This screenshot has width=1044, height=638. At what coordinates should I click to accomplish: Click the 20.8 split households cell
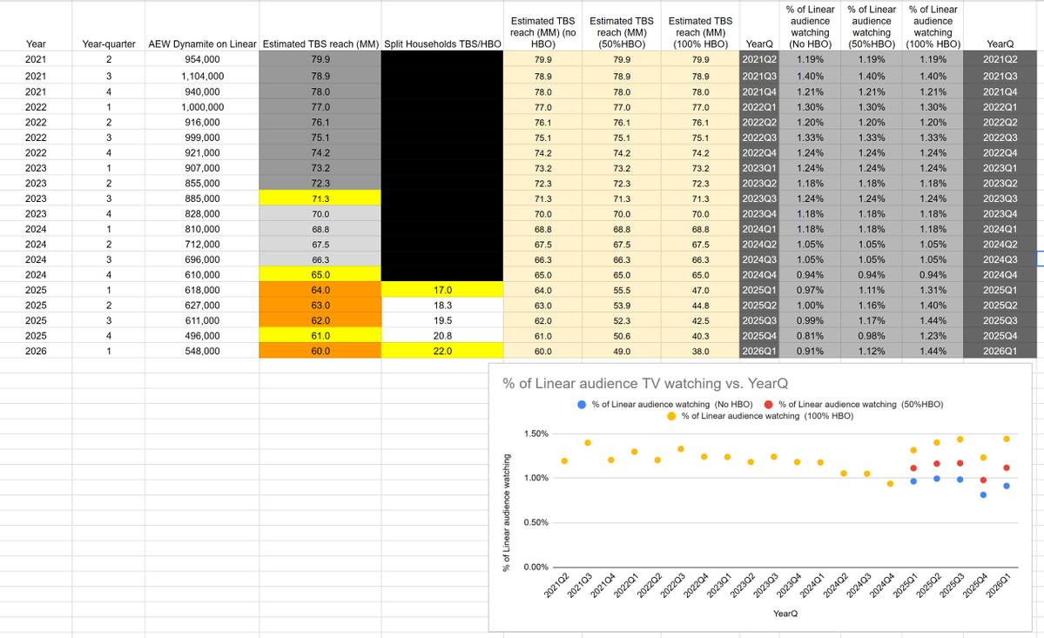tap(442, 335)
